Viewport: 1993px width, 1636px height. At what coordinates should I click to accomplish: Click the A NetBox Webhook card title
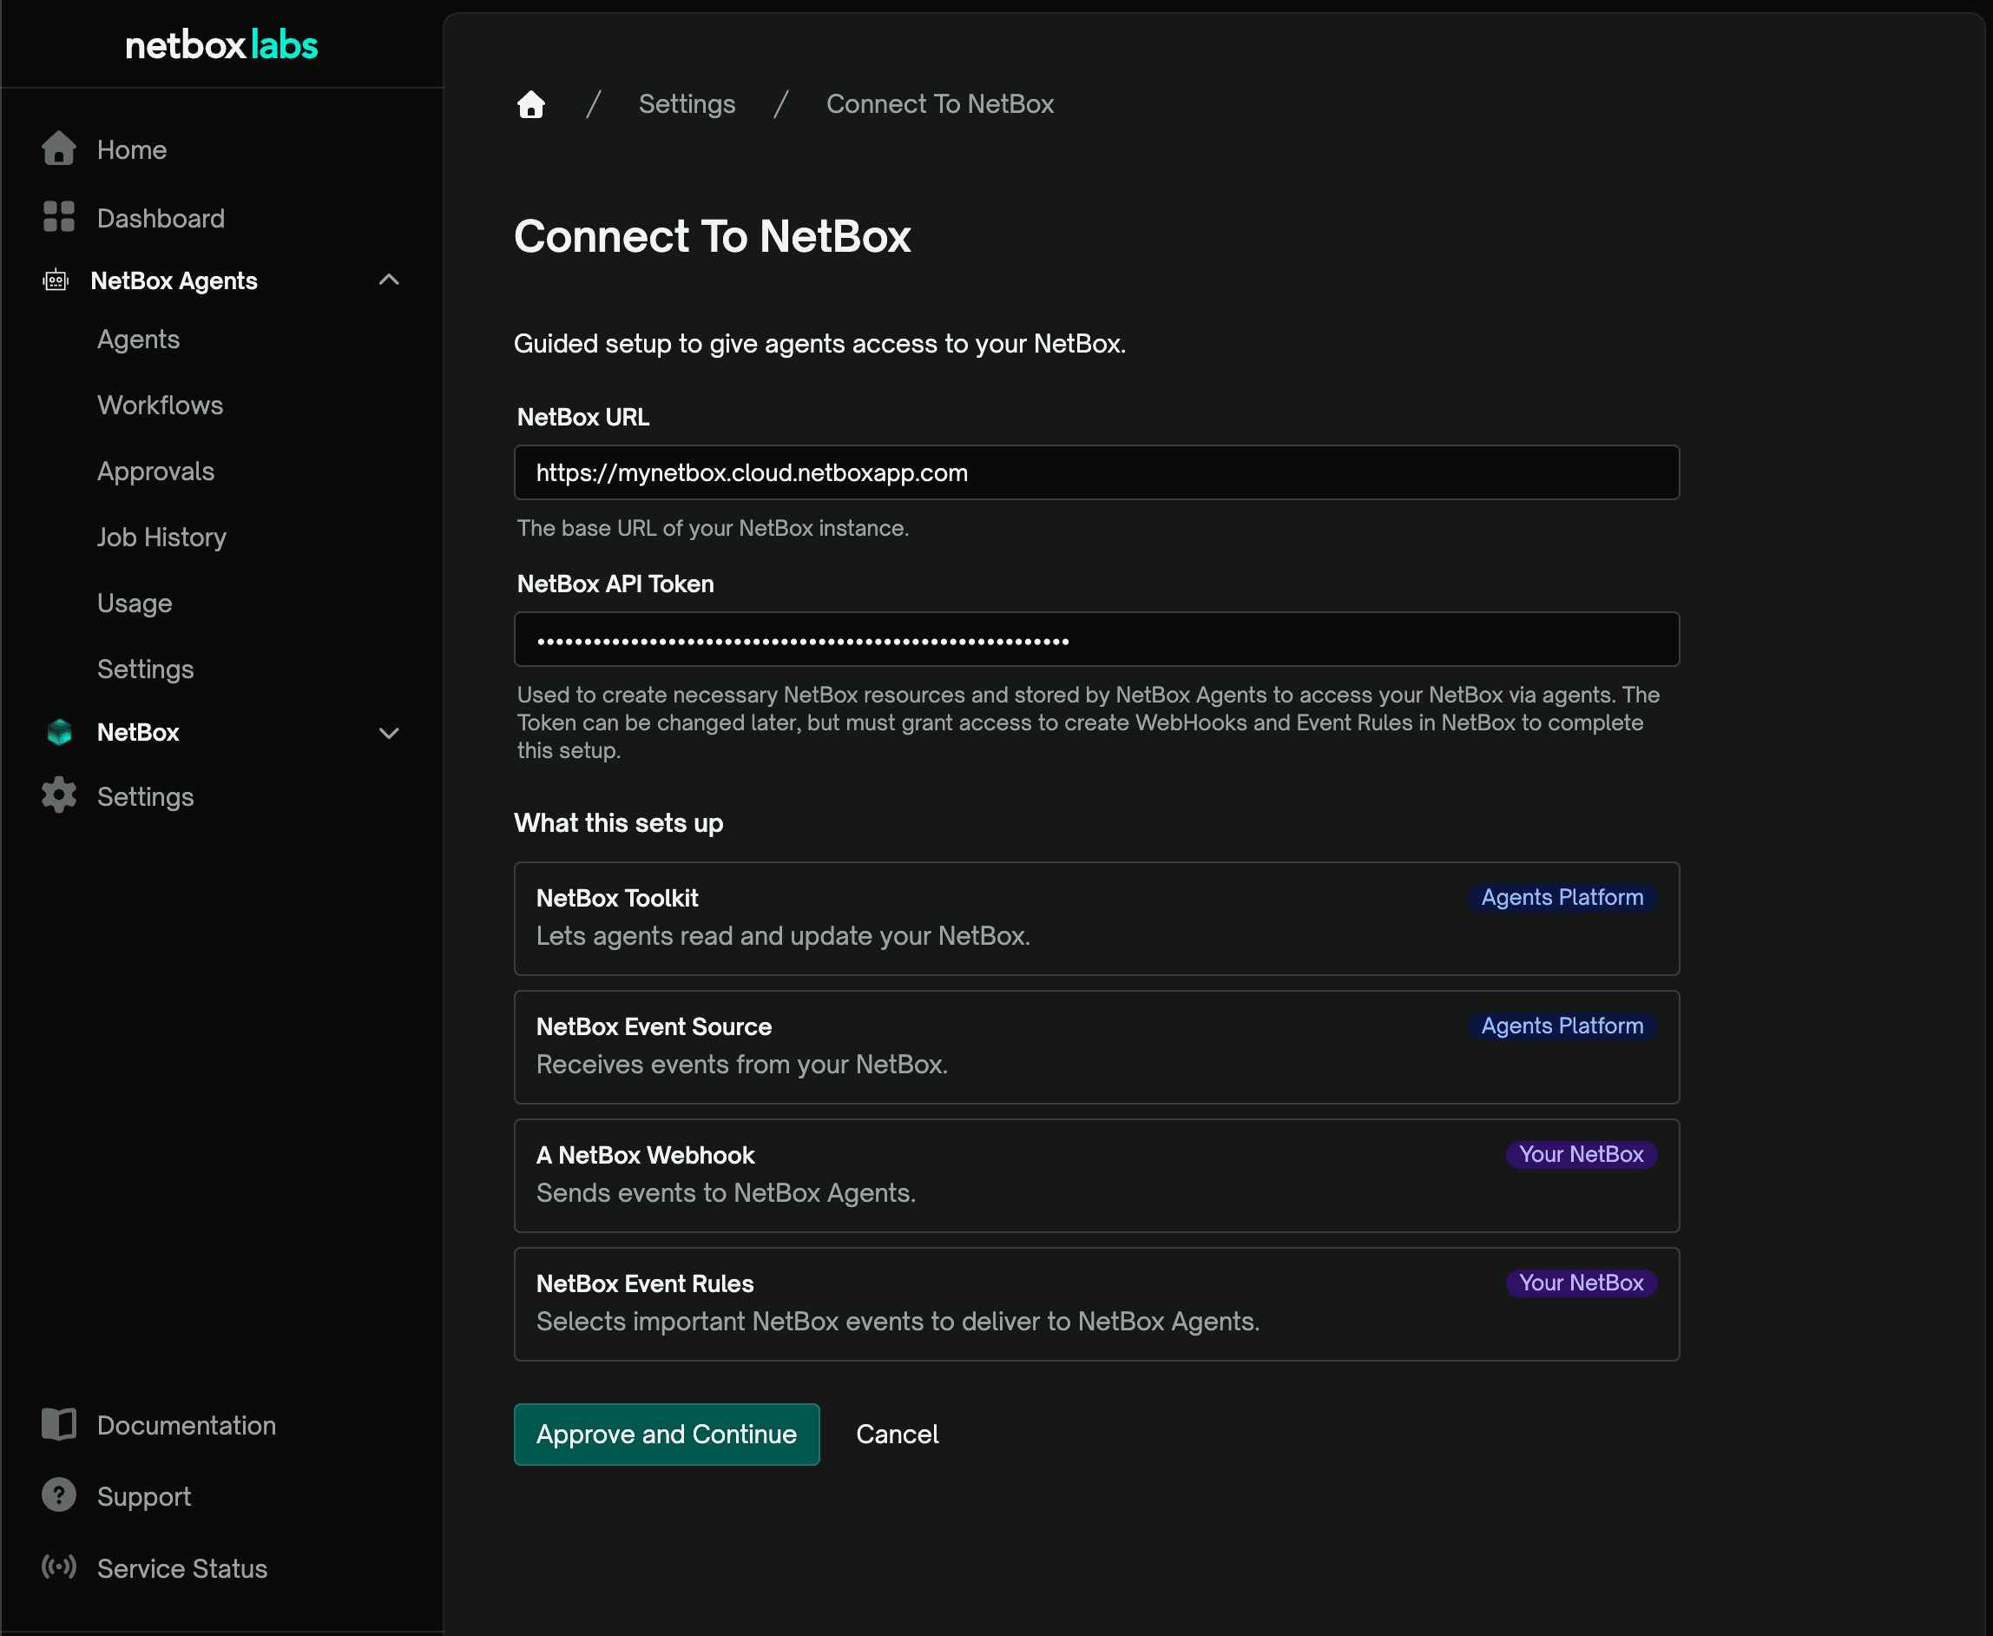click(645, 1156)
